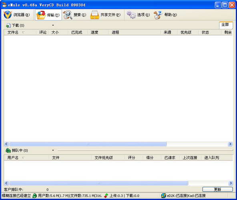The image size is (237, 200).
Task: Sort downloads by 状态 column
Action: (x=210, y=32)
